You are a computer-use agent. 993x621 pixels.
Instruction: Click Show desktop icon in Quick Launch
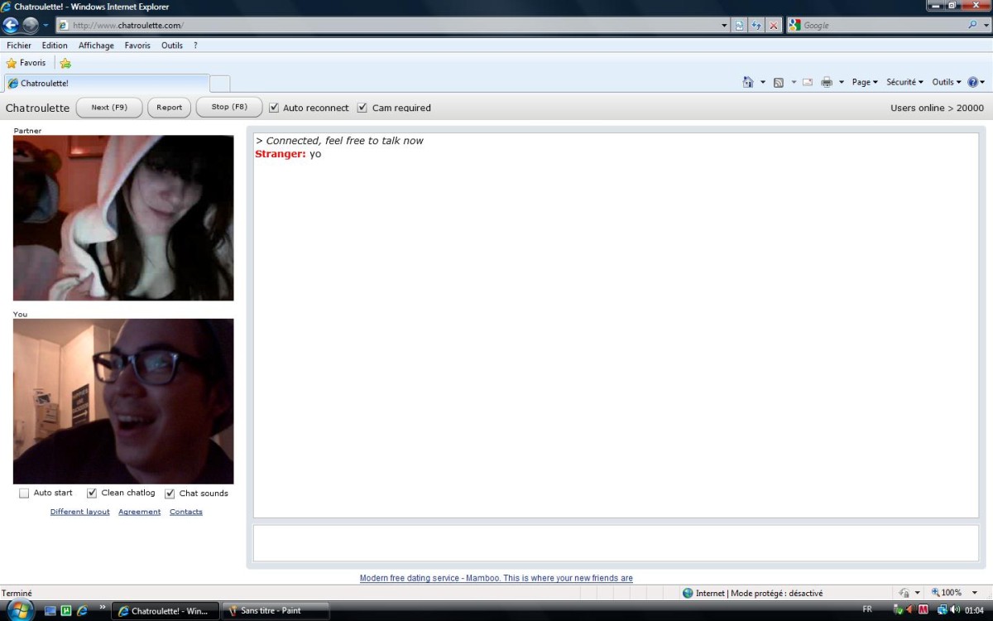click(x=50, y=611)
